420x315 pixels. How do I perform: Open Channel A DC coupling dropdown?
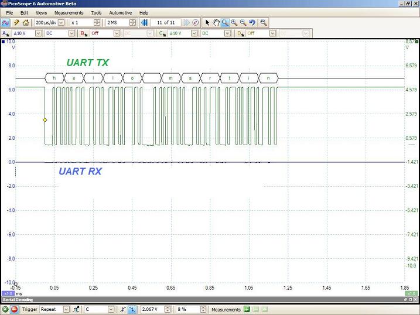(71, 33)
